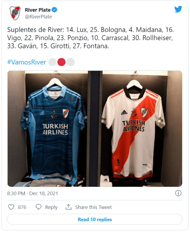The height and width of the screenshot is (232, 190).
Task: Open the River Plate profile avatar
Action: [15, 13]
